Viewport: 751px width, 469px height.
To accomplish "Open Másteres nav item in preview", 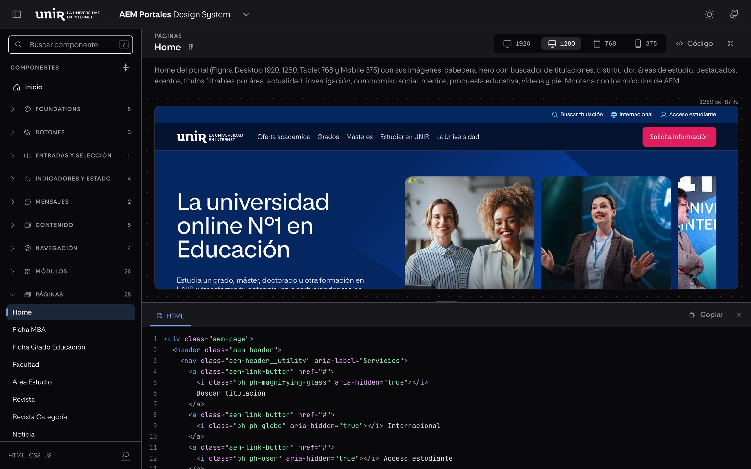I will (x=359, y=137).
